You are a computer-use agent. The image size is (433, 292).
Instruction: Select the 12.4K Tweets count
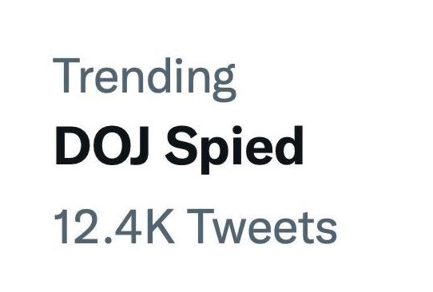point(196,226)
